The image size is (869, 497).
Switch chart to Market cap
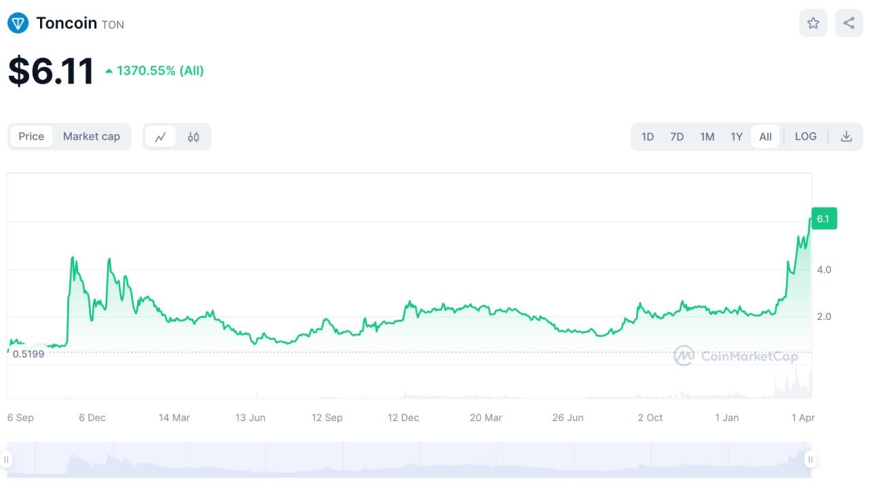91,137
